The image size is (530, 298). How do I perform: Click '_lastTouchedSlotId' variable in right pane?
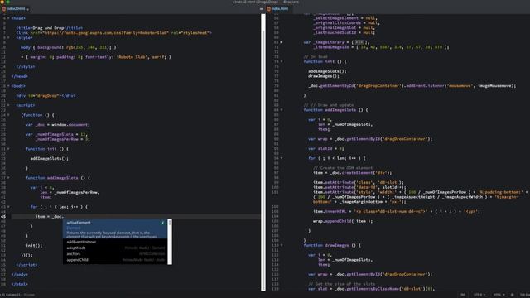click(335, 33)
